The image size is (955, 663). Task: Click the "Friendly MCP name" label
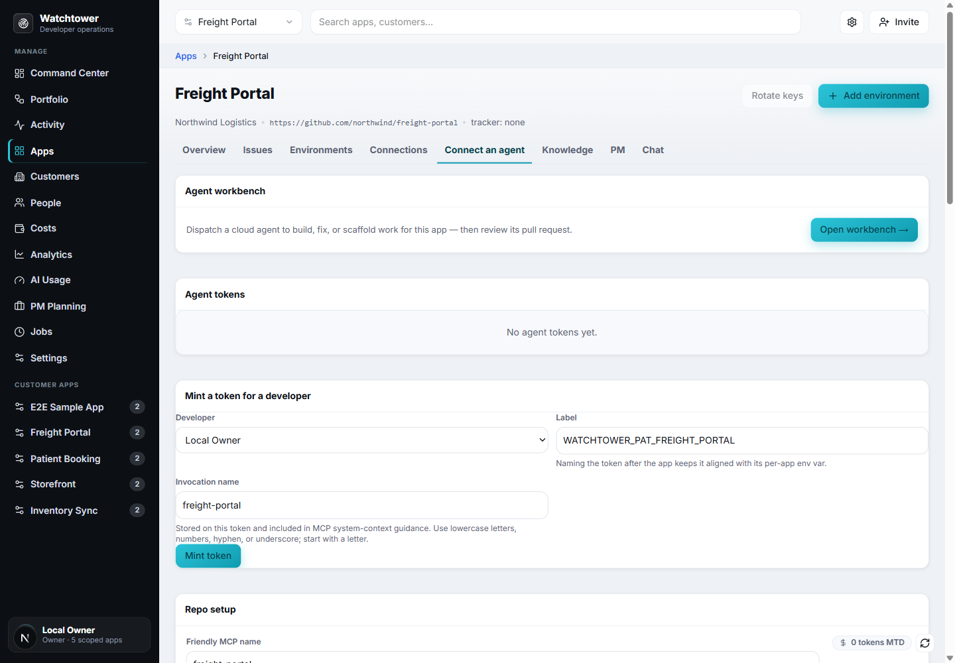pyautogui.click(x=223, y=642)
